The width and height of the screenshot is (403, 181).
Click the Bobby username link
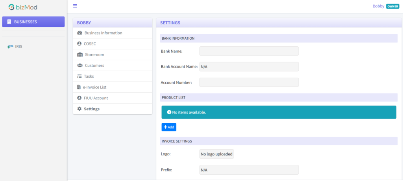point(378,6)
